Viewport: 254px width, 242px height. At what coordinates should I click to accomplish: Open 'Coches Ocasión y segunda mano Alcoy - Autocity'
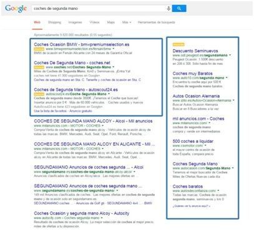point(82,213)
